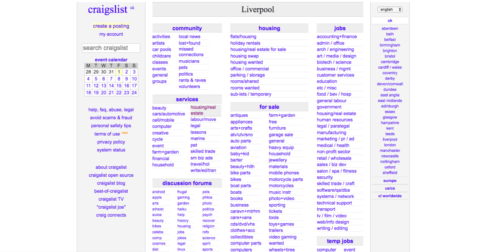The width and height of the screenshot is (497, 252).
Task: Open rants & raves in community
Action: pyautogui.click(x=192, y=80)
